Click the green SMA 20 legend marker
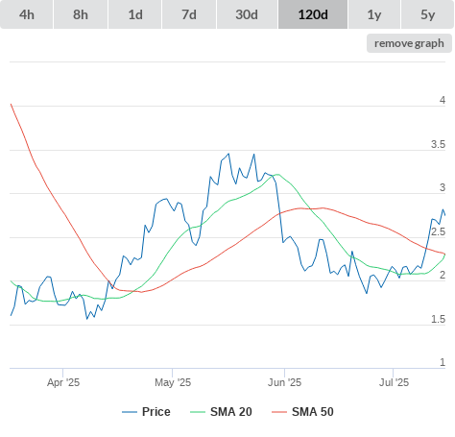Viewport: 455px width, 437px height. click(x=198, y=412)
